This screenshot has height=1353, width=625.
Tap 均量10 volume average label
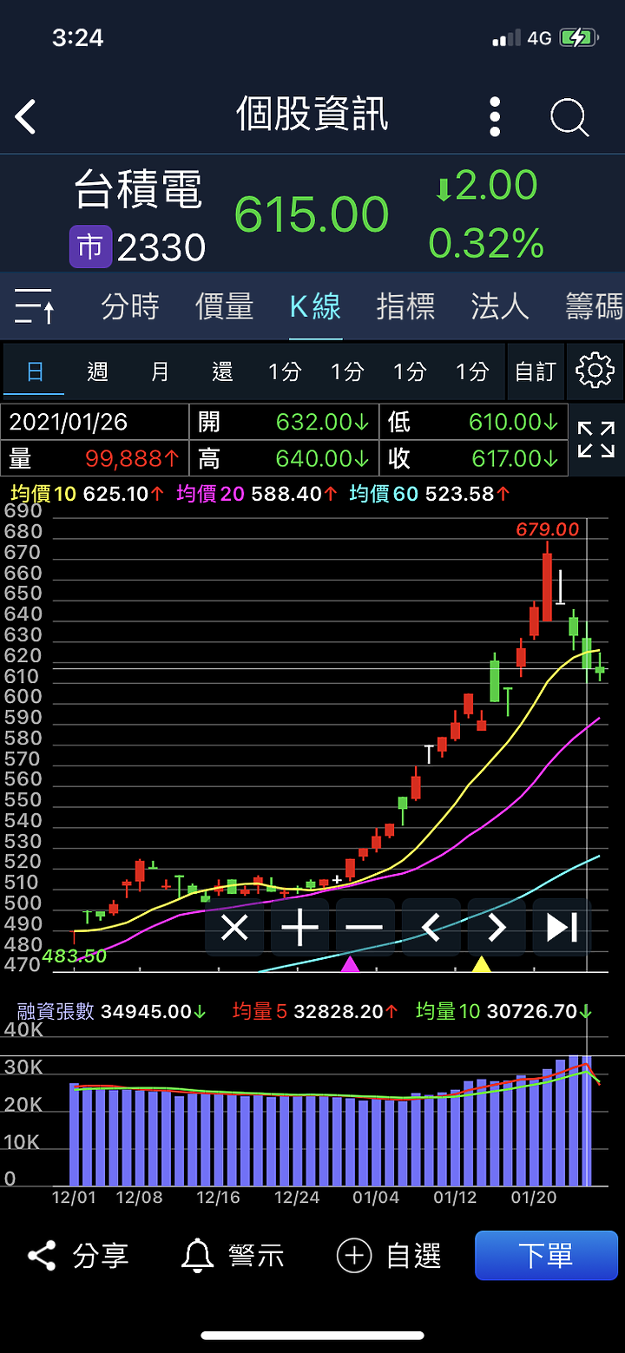[x=448, y=1011]
